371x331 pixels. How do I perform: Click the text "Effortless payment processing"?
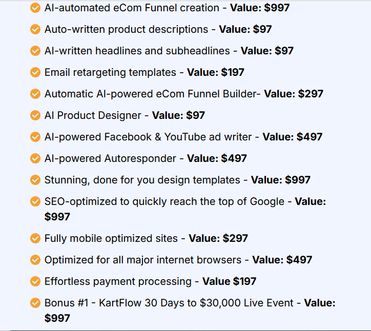(x=117, y=281)
